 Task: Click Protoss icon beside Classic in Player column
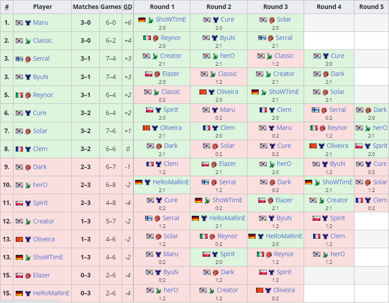[x=28, y=41]
